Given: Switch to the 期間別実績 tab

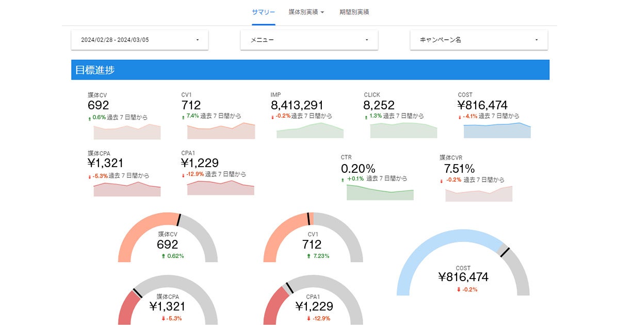Looking at the screenshot, I should point(354,12).
